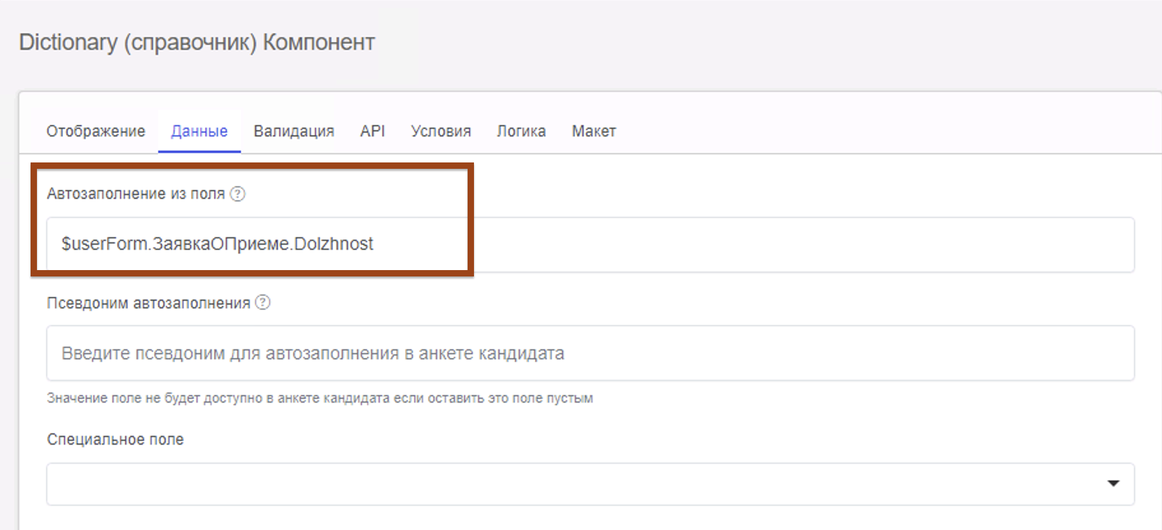
Task: Switch to the Логика tab
Action: click(521, 131)
